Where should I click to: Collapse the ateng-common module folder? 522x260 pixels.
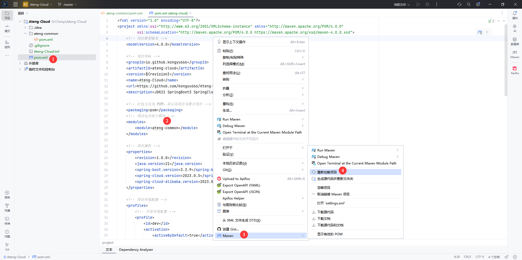25,33
